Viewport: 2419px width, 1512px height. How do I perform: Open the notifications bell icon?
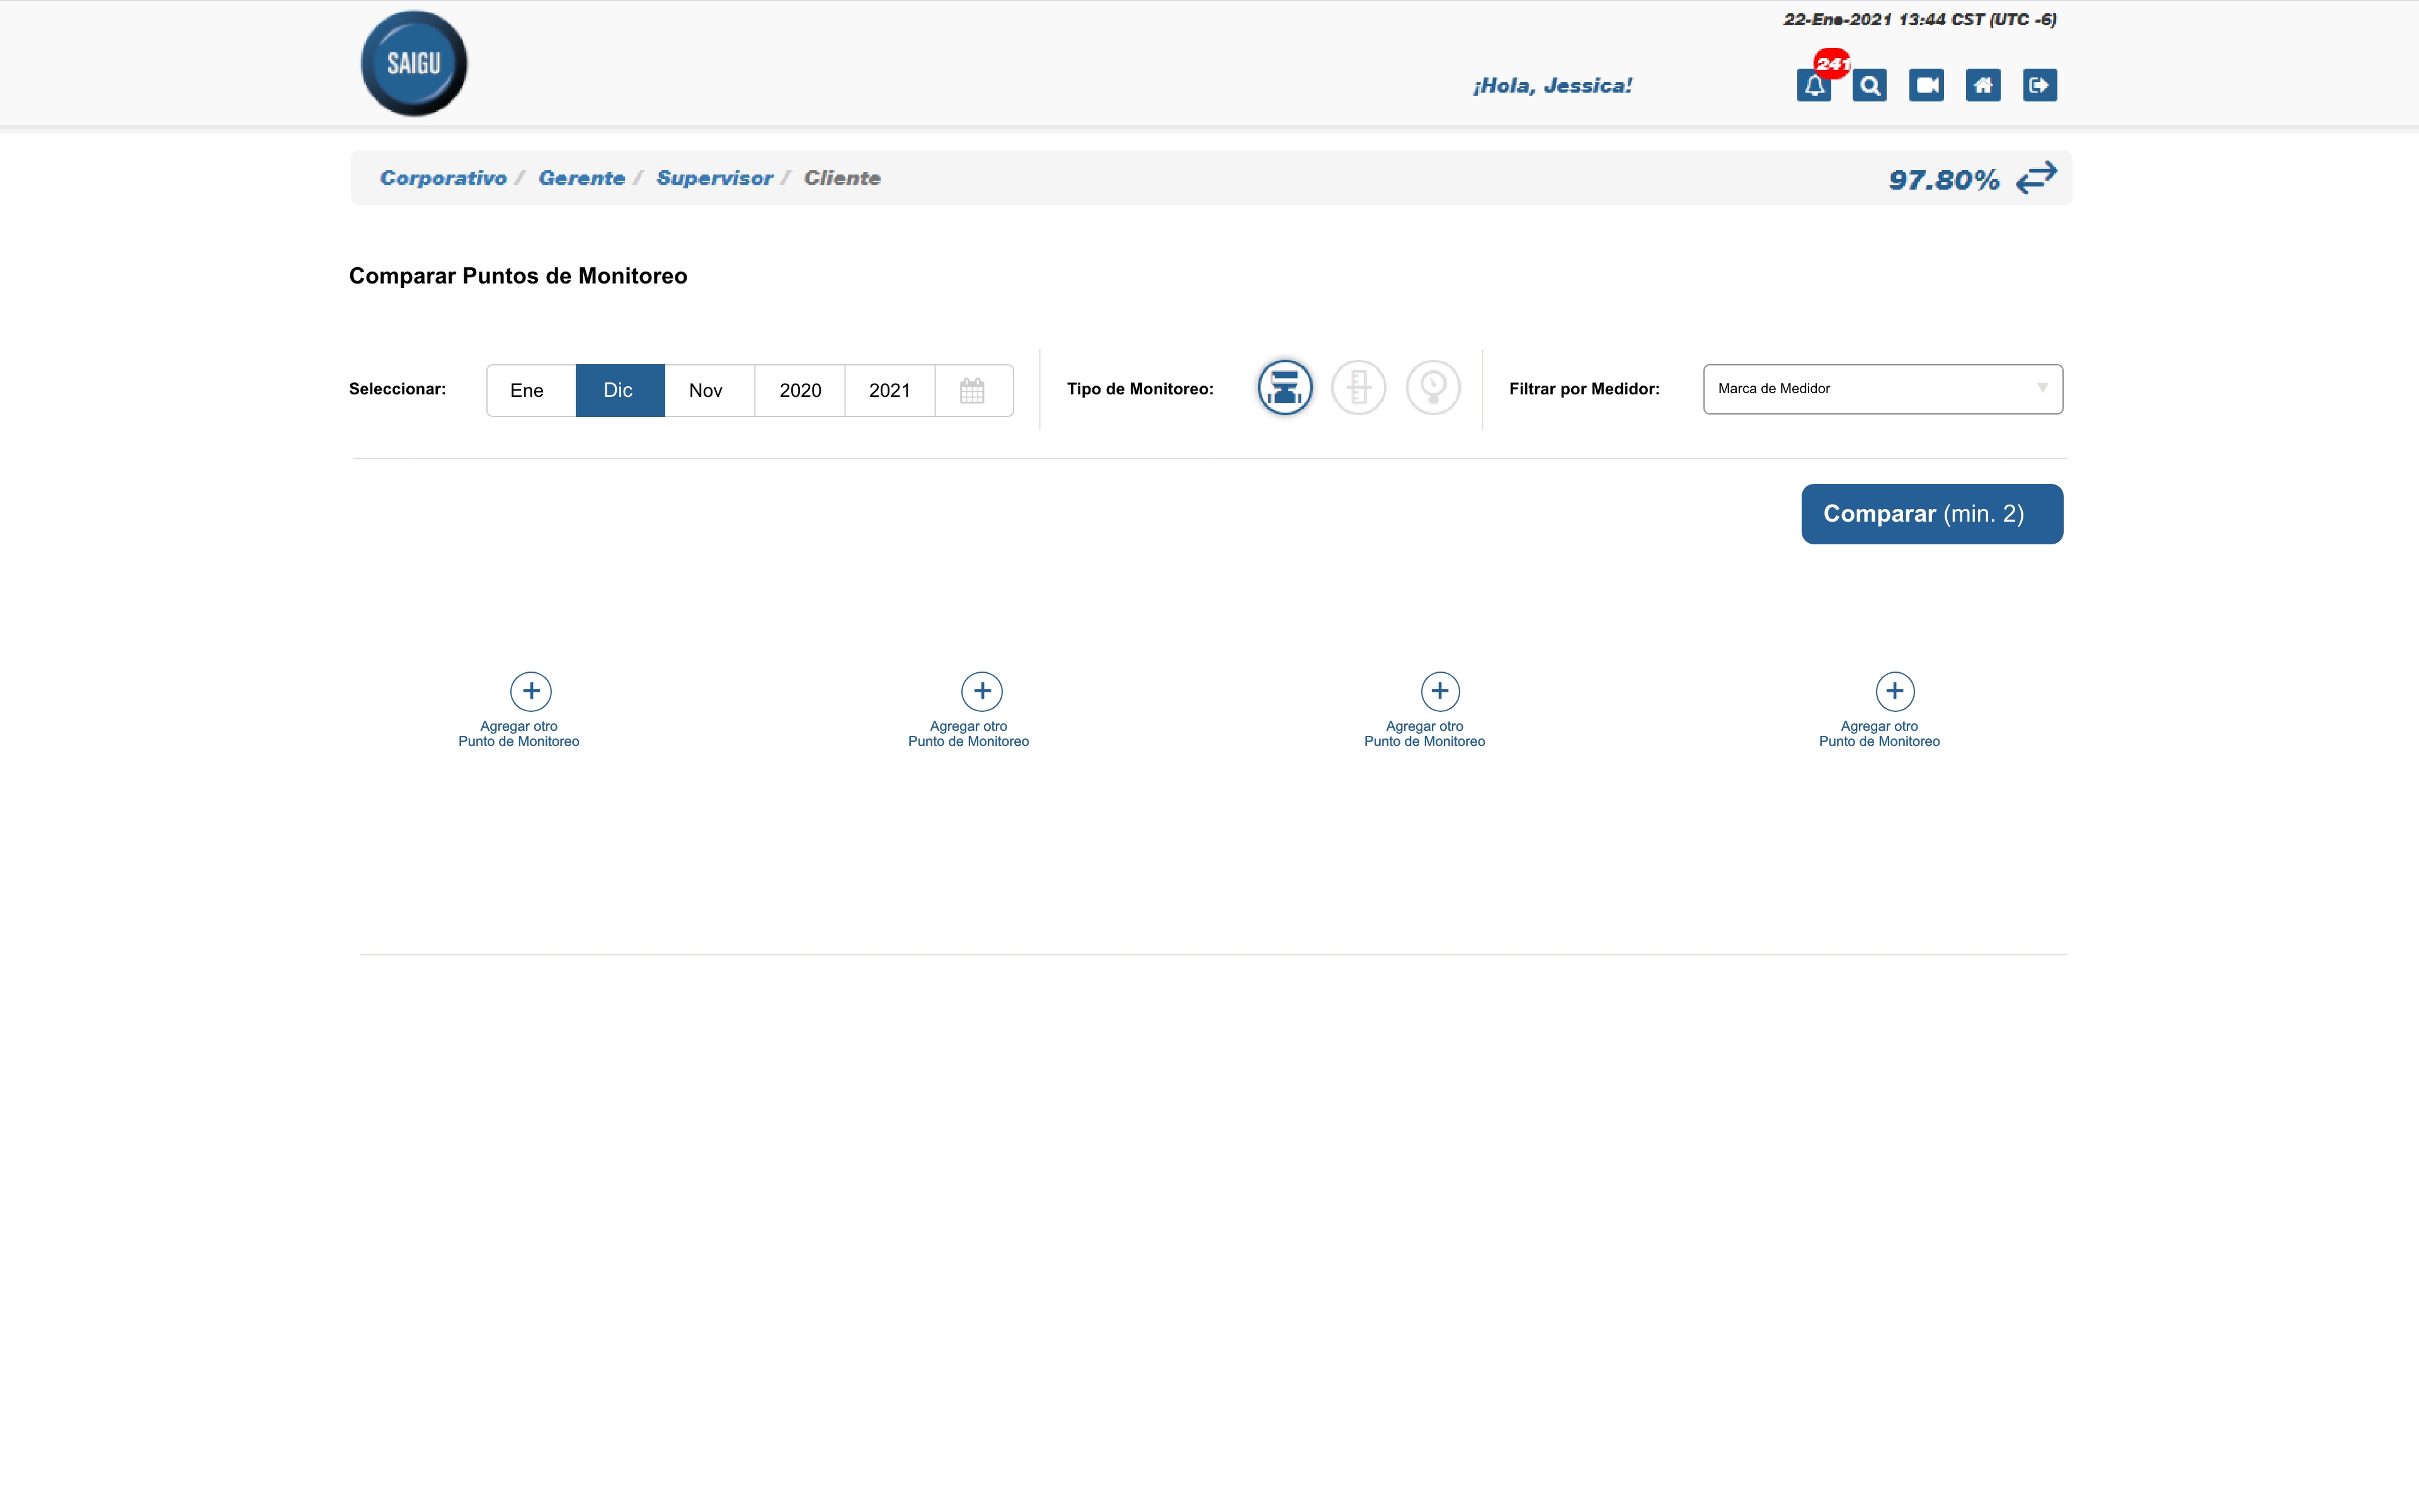point(1813,86)
